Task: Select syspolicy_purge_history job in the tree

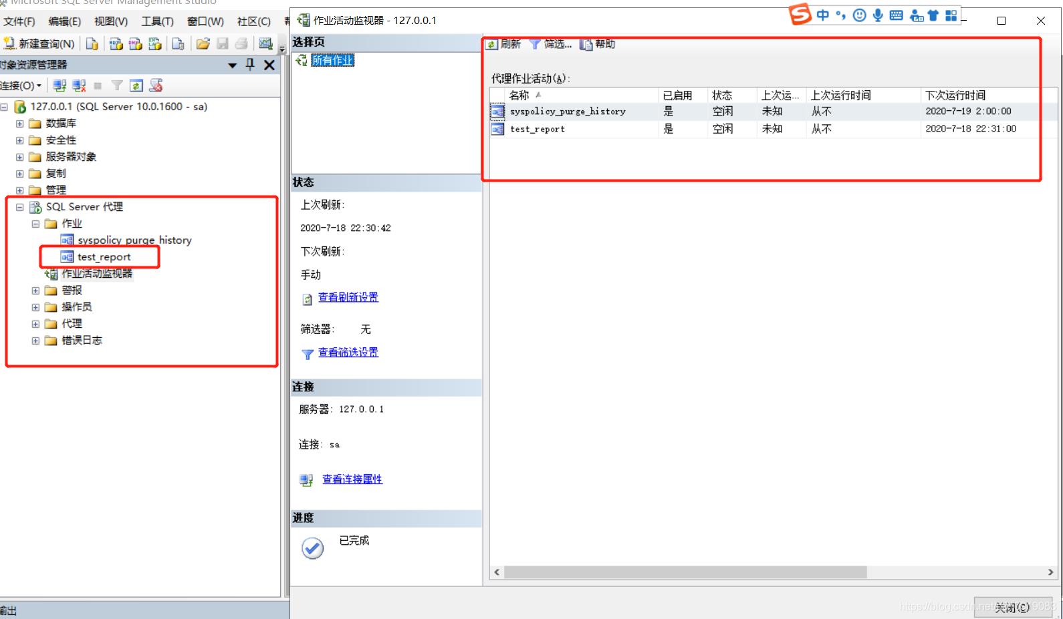Action: click(x=134, y=240)
